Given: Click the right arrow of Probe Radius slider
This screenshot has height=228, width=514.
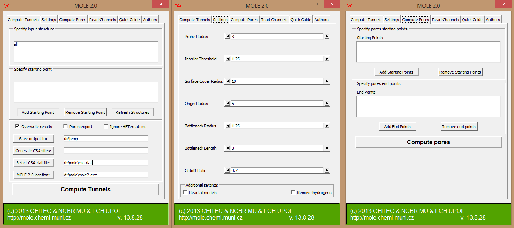Looking at the screenshot, I should 327,37.
